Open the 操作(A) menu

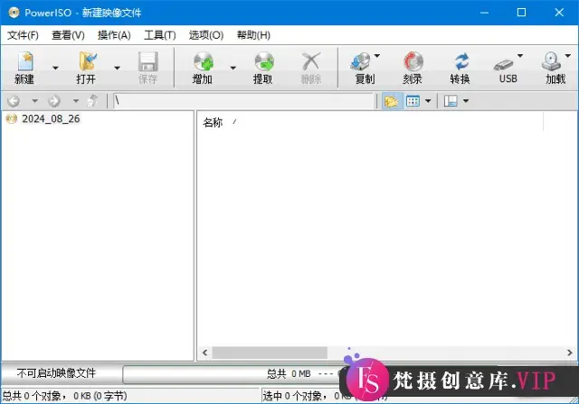pos(114,35)
